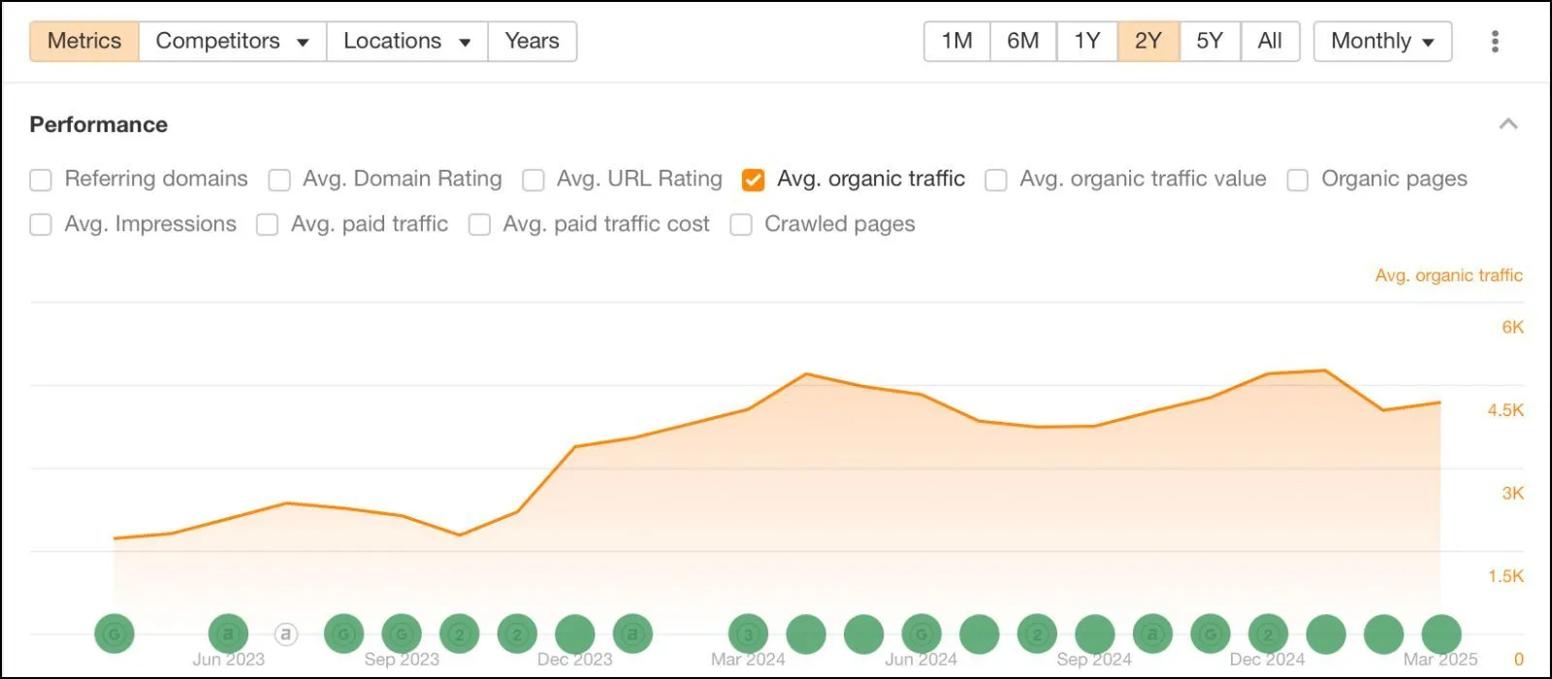Collapse the Performance section chevron
The height and width of the screenshot is (679, 1552).
[1508, 124]
